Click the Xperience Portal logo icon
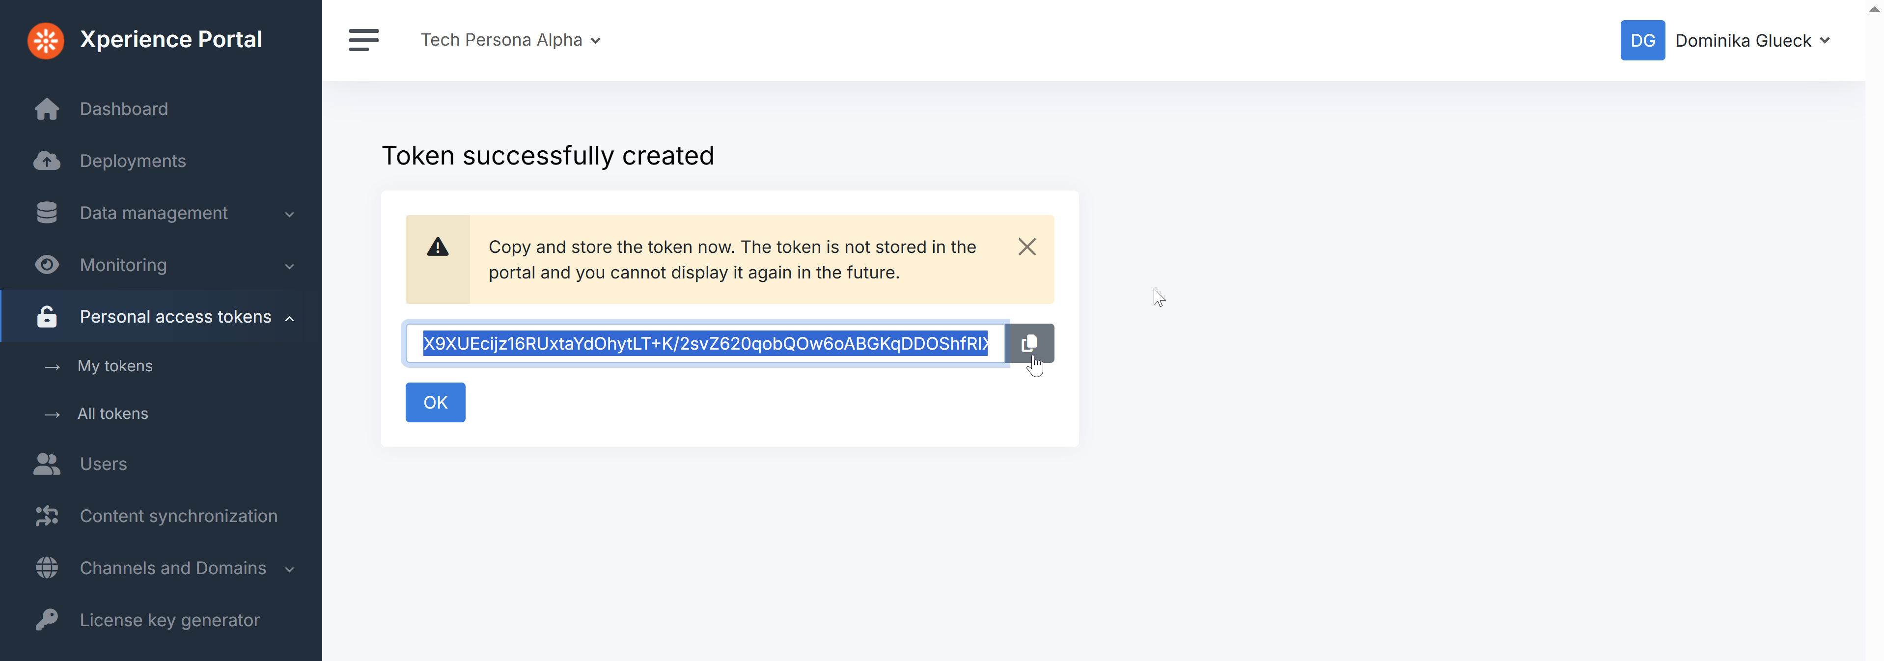 (x=46, y=40)
